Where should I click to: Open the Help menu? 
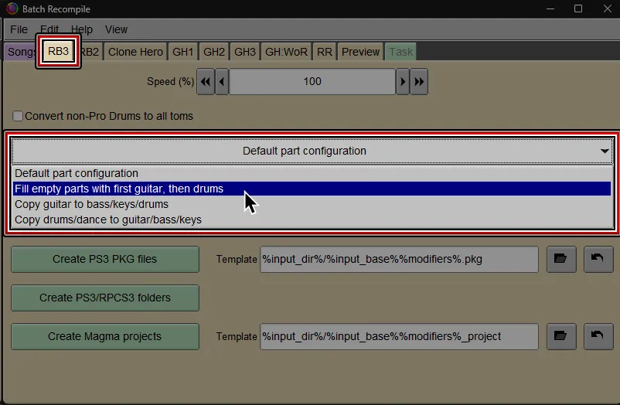[x=82, y=29]
